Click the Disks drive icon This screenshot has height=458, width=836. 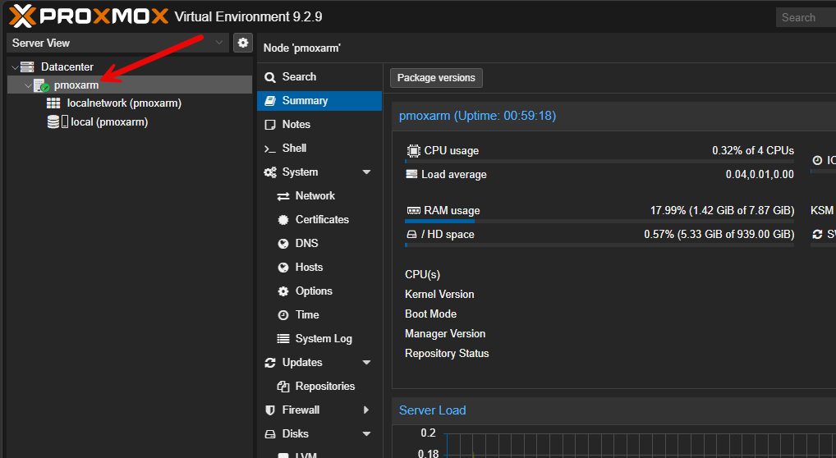[270, 434]
